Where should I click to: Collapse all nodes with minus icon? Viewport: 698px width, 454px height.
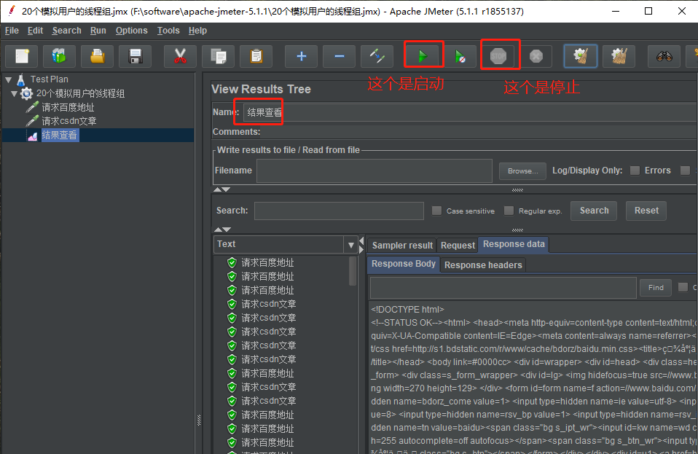pos(340,57)
